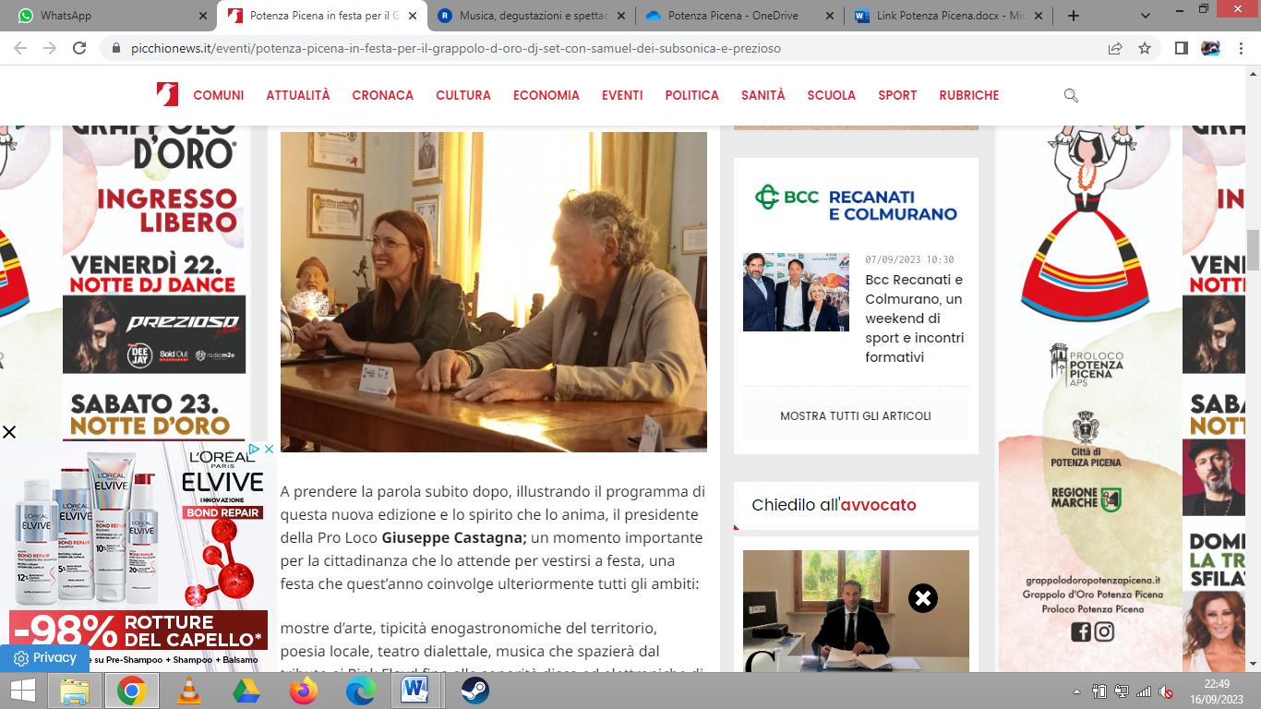Show hidden system tray icons
Screen dimensions: 1261x709
click(x=1076, y=691)
